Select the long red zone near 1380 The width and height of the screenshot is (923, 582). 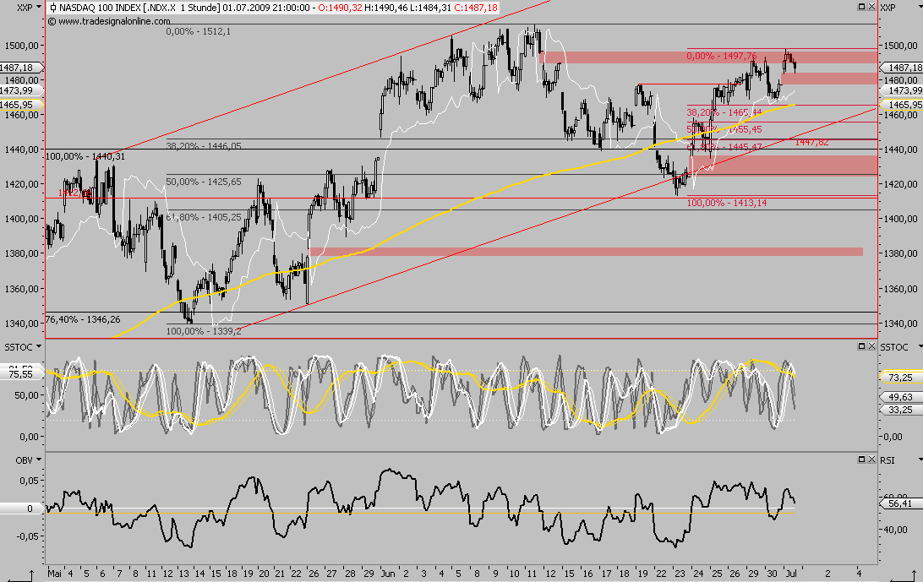point(587,252)
